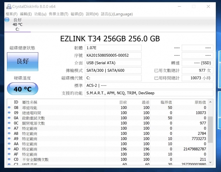Viewport: 221px width, 172px height.
Task: Click the serial number field KA201508050005-00052
Action: click(x=113, y=55)
